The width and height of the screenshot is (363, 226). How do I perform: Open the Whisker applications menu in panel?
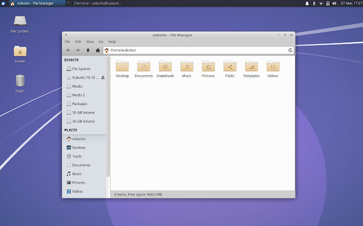(x=3, y=3)
